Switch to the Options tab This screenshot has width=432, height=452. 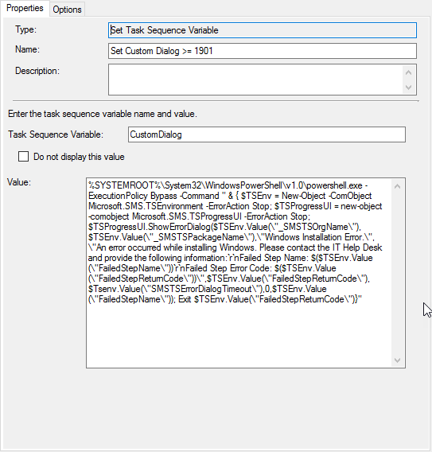point(67,10)
